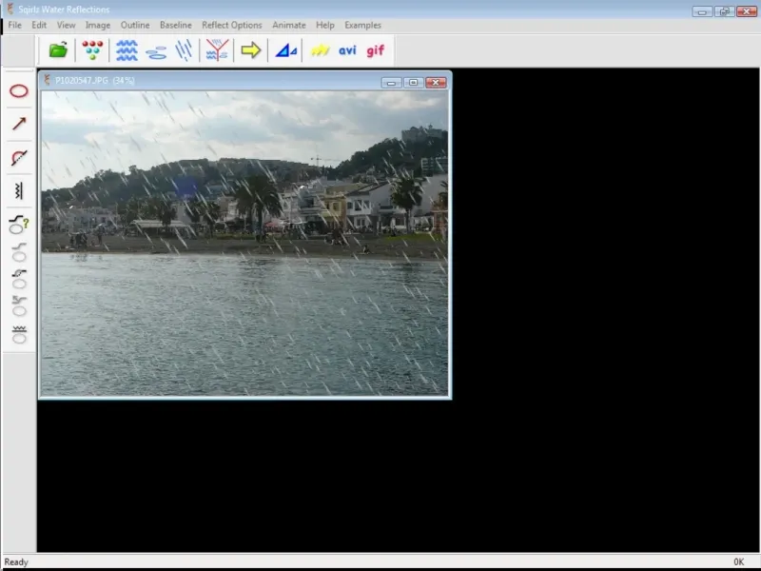This screenshot has width=761, height=571.
Task: Open the Animate menu
Action: point(288,25)
